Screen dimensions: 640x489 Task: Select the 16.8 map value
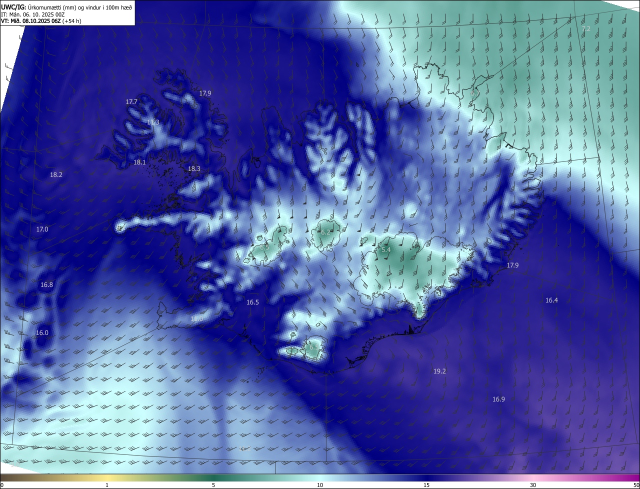pyautogui.click(x=46, y=285)
